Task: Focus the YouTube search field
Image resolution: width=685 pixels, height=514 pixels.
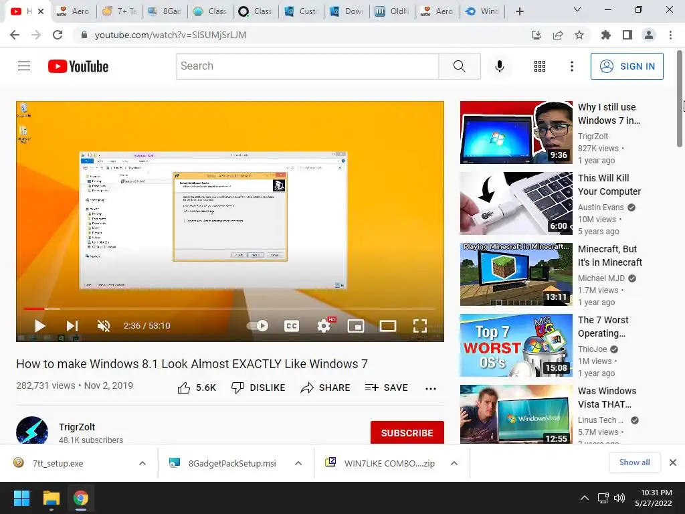Action: pyautogui.click(x=308, y=66)
